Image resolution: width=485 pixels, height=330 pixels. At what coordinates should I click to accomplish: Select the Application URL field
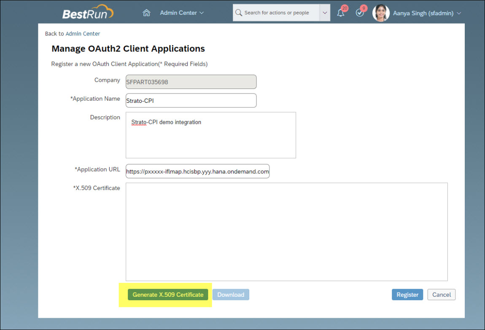(197, 171)
